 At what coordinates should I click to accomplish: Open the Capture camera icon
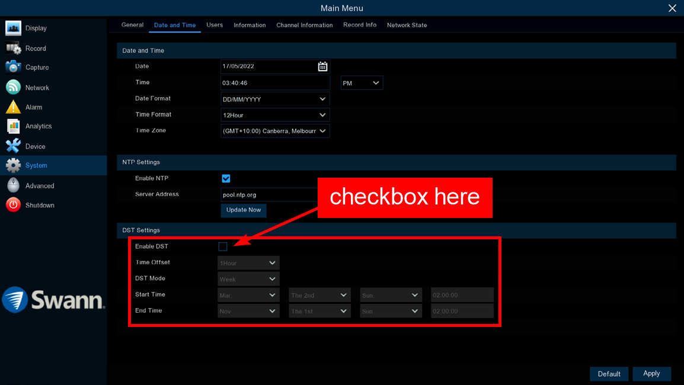click(13, 67)
